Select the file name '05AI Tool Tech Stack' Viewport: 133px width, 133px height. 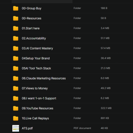36,68
